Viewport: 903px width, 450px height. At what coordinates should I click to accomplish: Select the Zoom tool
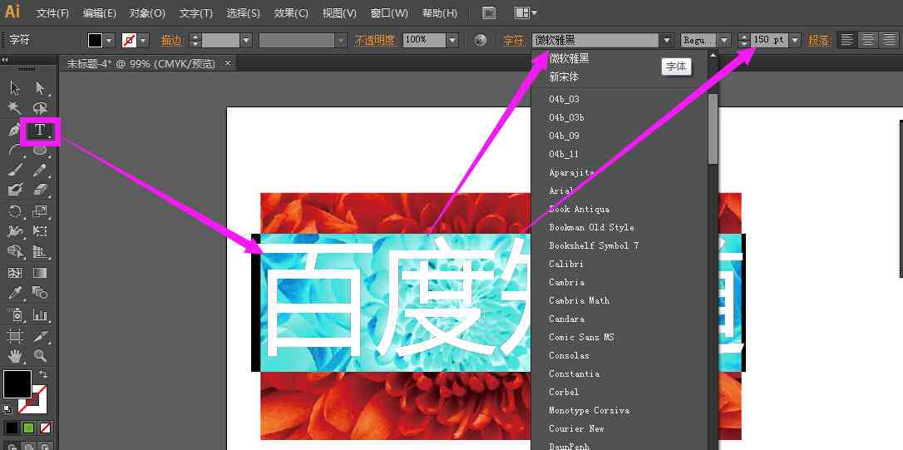pos(40,355)
